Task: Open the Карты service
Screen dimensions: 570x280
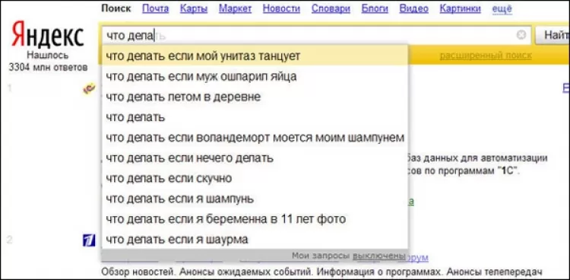Action: tap(193, 8)
